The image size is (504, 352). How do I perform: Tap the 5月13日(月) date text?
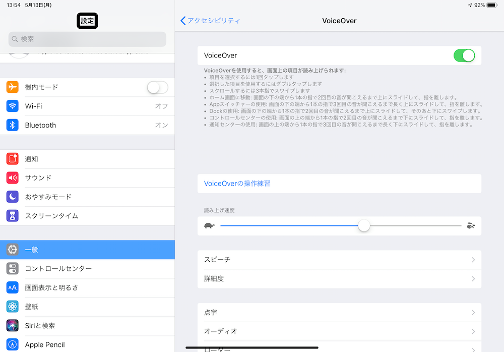coord(38,5)
